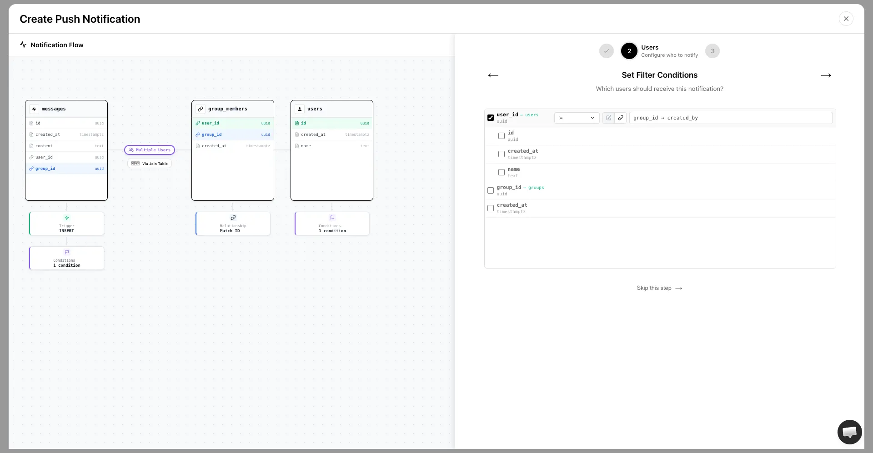
Task: Go back using the left arrow
Action: [x=493, y=75]
